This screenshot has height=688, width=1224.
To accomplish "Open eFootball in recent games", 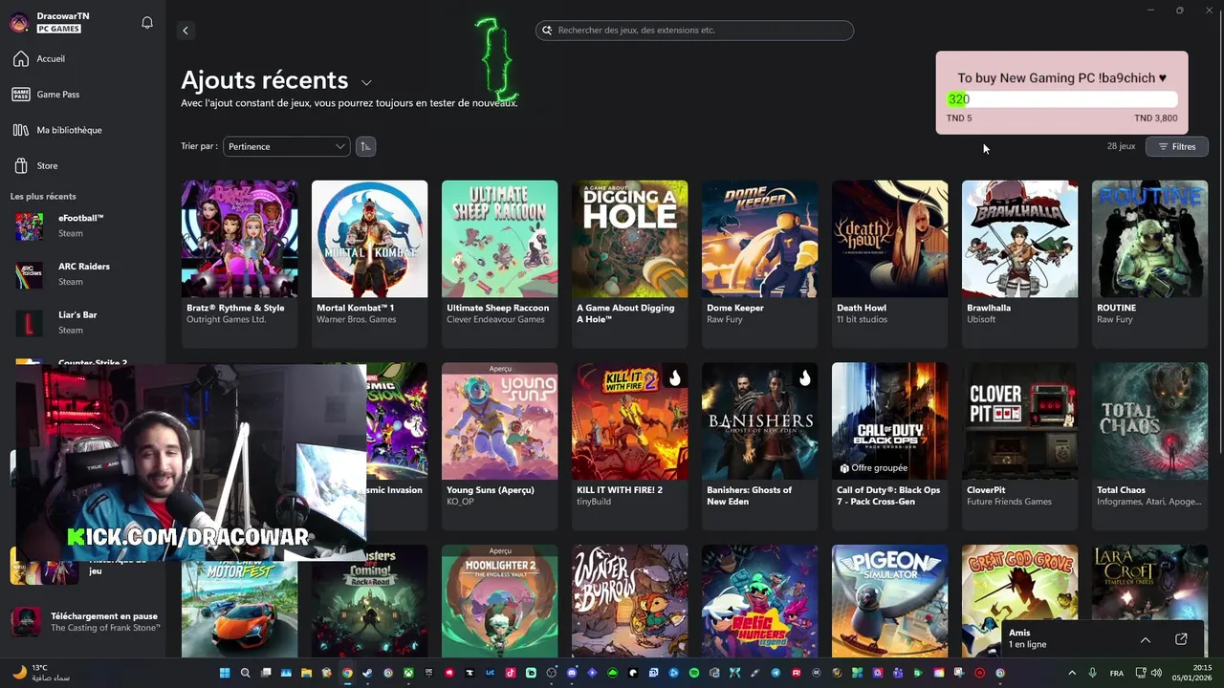I will 81,226.
